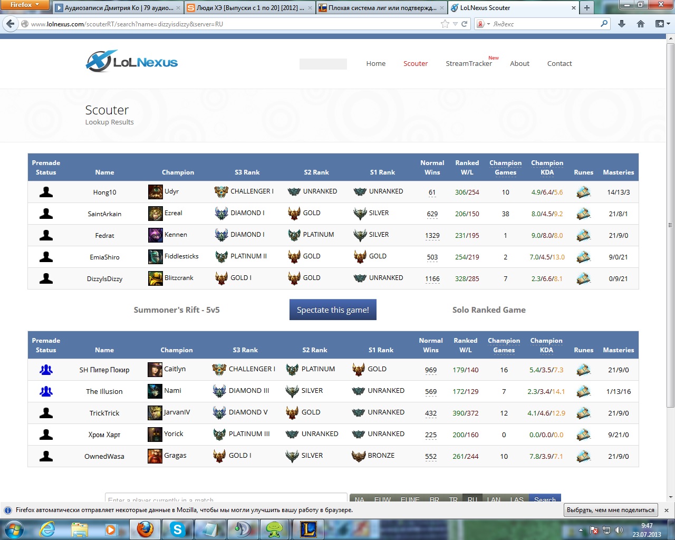Click Nami champion portrait
Viewport: 675px width, 540px height.
click(x=155, y=391)
